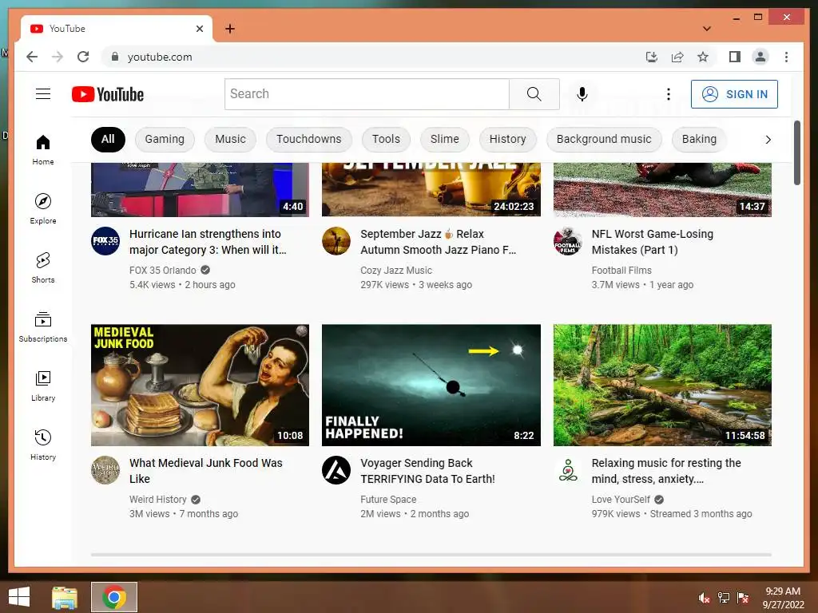
Task: Select the Music category chip
Action: (230, 139)
